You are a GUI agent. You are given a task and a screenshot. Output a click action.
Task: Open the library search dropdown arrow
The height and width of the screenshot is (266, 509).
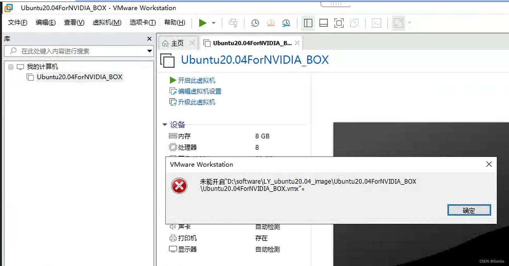[x=149, y=51]
